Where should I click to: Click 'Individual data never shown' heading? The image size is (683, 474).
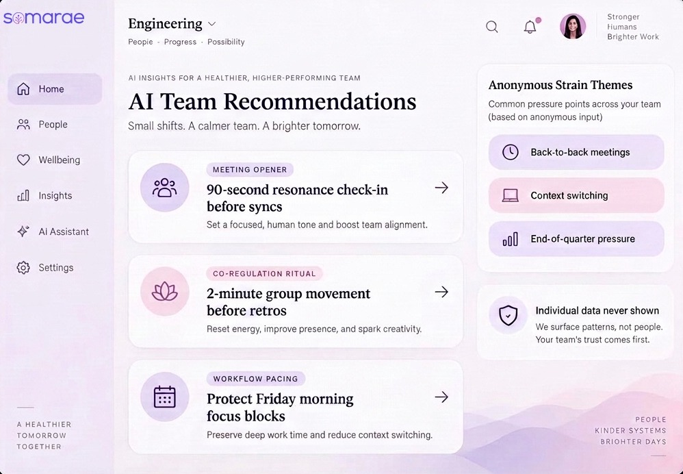[597, 311]
